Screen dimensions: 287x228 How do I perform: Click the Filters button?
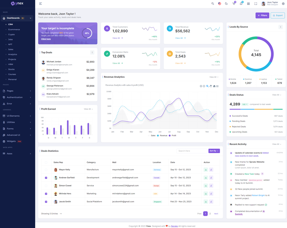click(262, 15)
